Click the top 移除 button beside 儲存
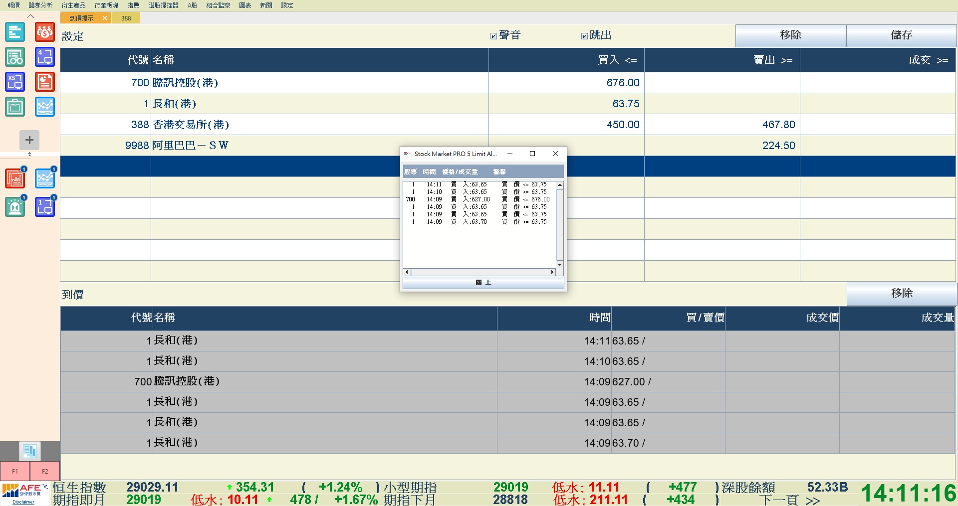Screen dimensions: 958x506 pyautogui.click(x=791, y=35)
